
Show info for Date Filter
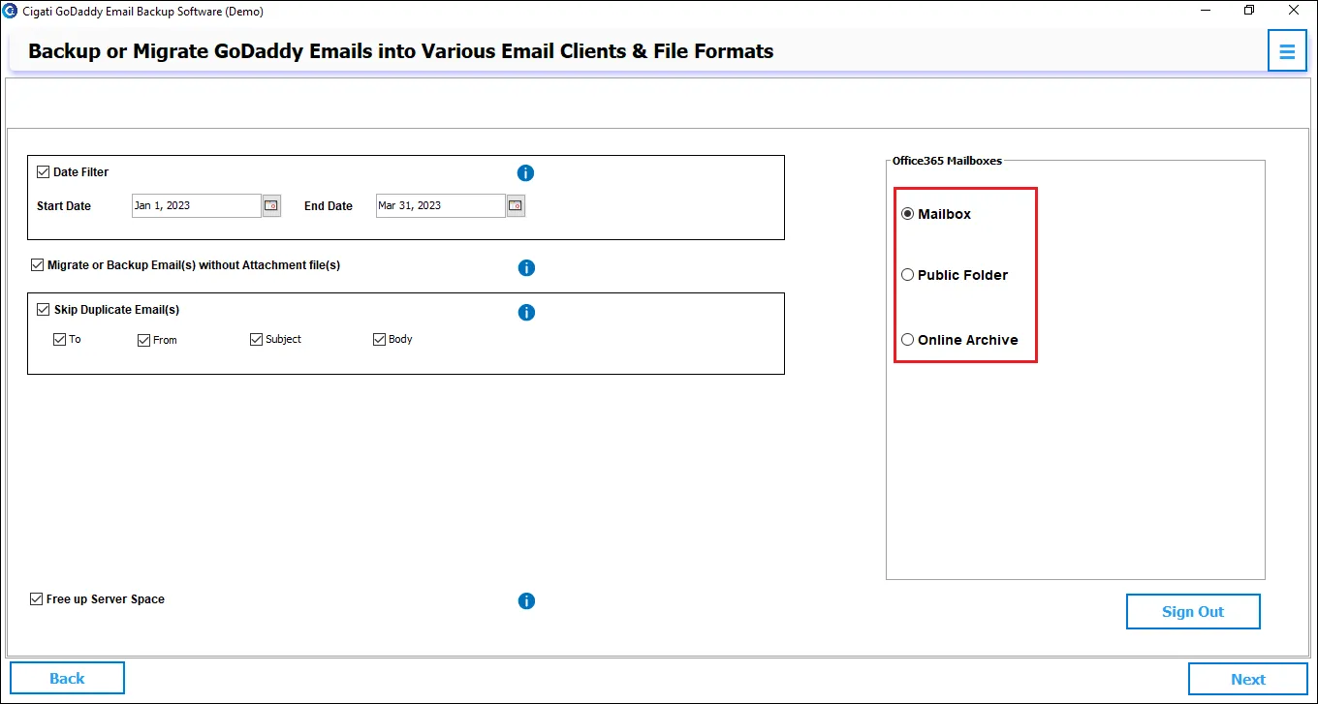pyautogui.click(x=526, y=173)
